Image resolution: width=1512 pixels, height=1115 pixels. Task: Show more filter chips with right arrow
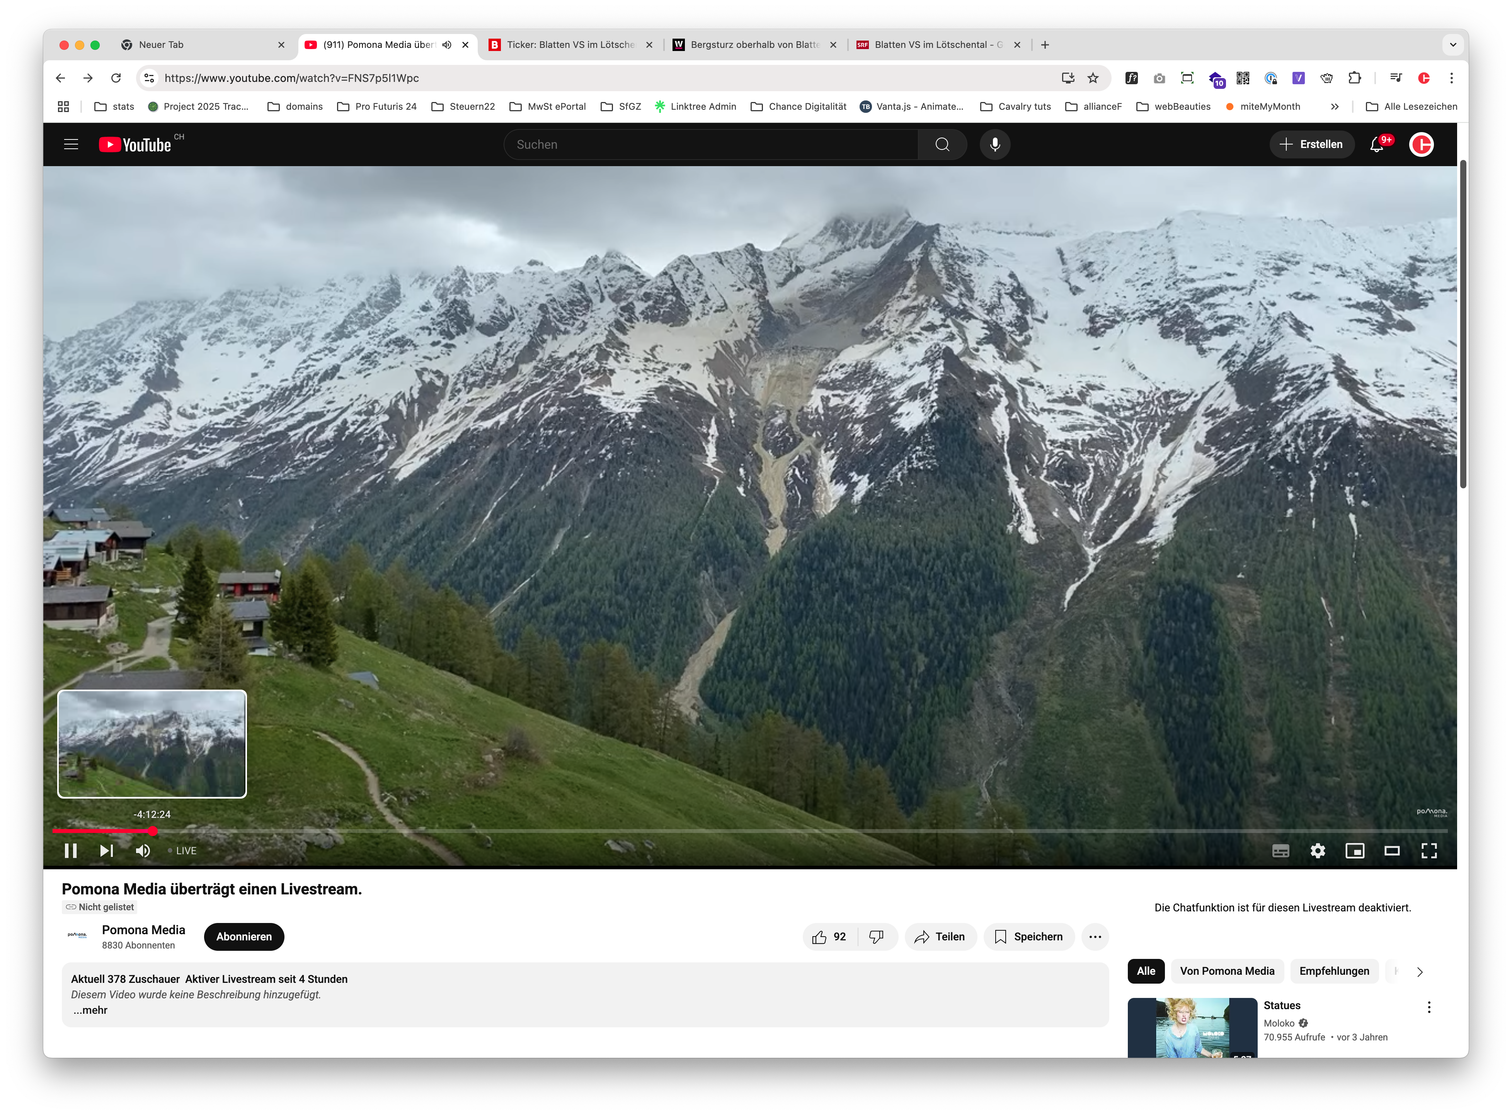[1420, 972]
